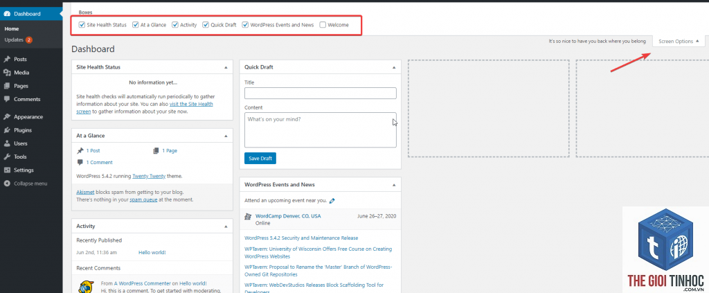Click the Collapse menu label
Screen dimensions: 709x293
click(30, 184)
